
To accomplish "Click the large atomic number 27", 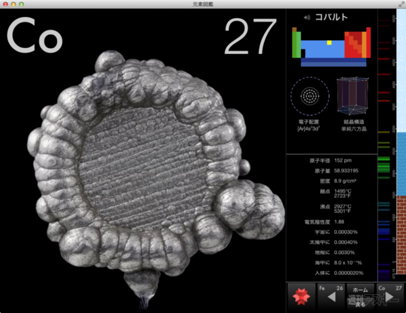I will (x=250, y=37).
